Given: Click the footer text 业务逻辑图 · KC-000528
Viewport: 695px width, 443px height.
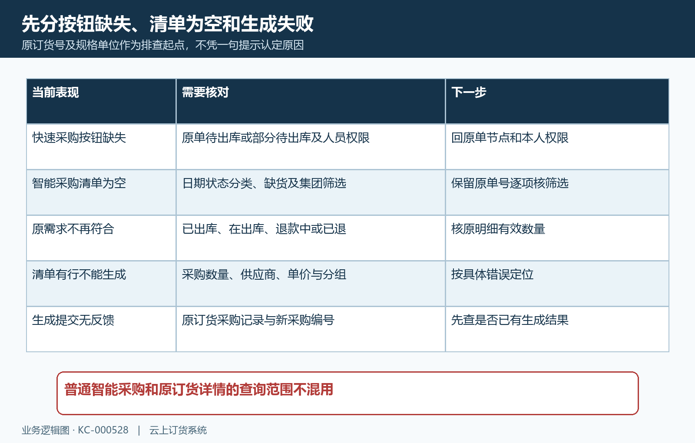Looking at the screenshot, I should pyautogui.click(x=75, y=430).
